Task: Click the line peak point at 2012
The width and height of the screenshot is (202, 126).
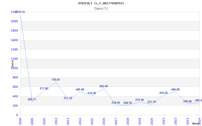Action: coord(56,82)
